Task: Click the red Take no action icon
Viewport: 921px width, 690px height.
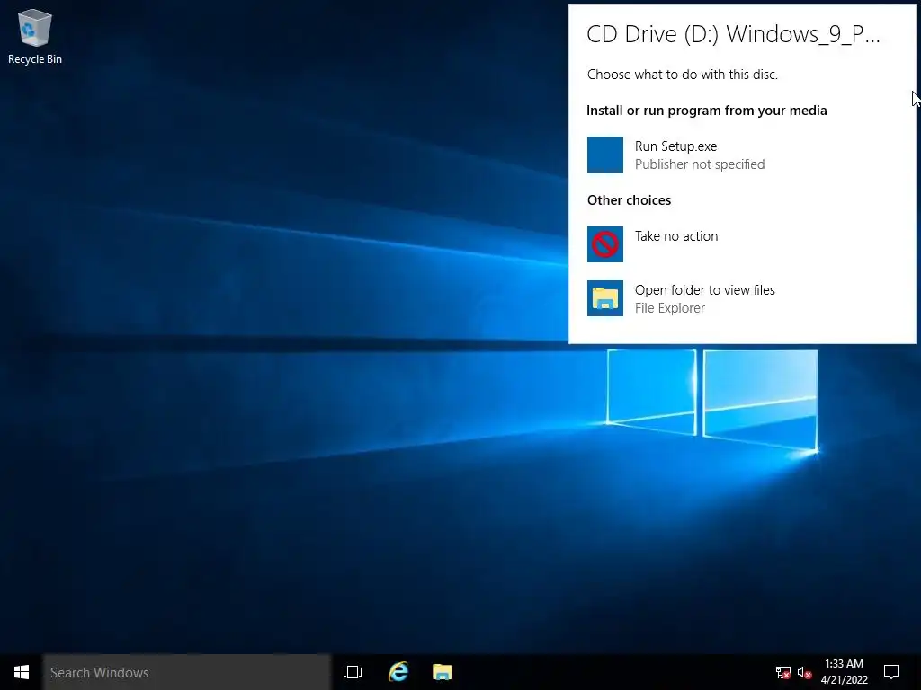Action: pos(605,244)
